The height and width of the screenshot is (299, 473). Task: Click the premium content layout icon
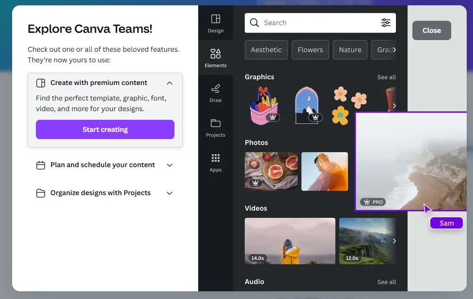41,83
